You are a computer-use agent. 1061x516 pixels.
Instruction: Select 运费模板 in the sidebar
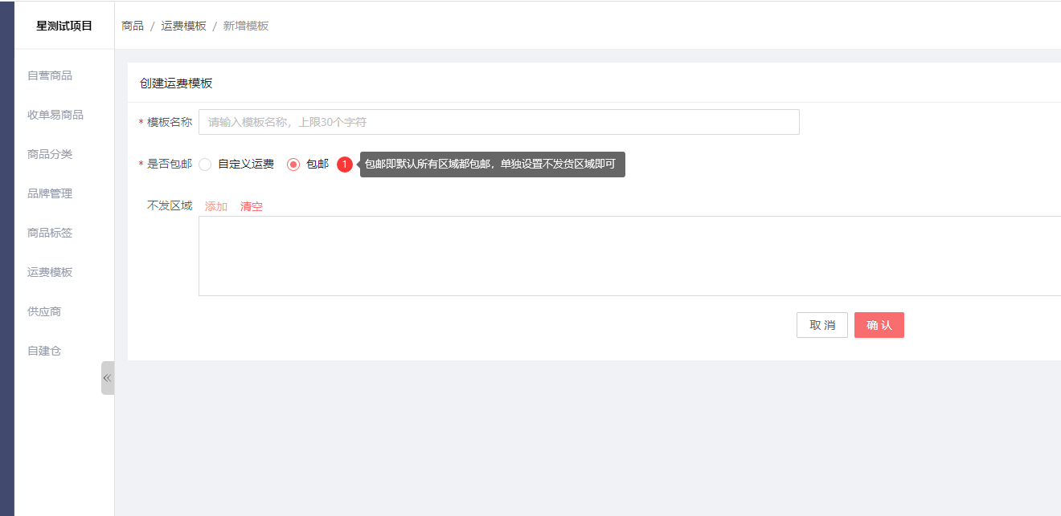[50, 272]
